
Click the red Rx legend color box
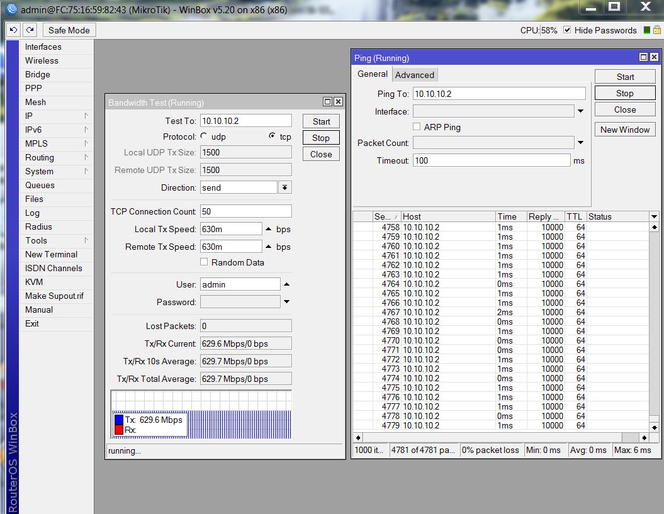(118, 430)
